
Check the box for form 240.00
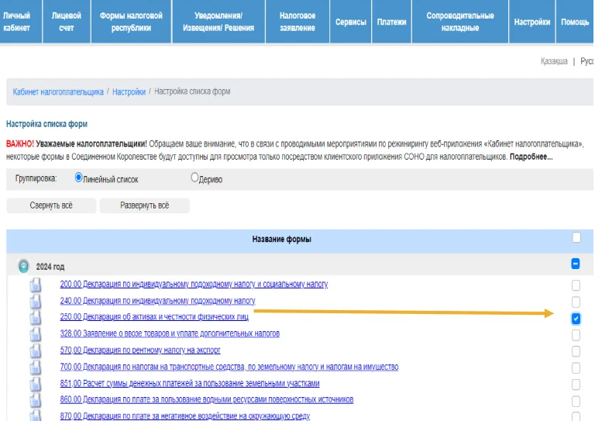point(576,302)
